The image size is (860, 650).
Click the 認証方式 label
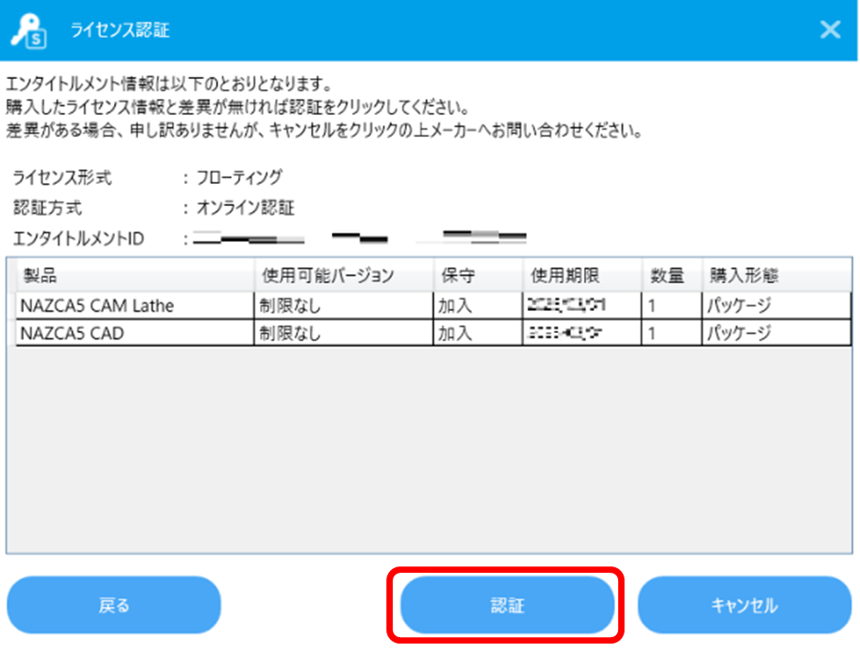47,209
